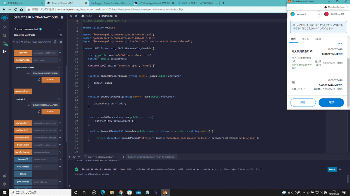Image resolution: width=350 pixels, height=196 pixels.
Task: Clear the terminal console icon
Action: (x=74, y=157)
